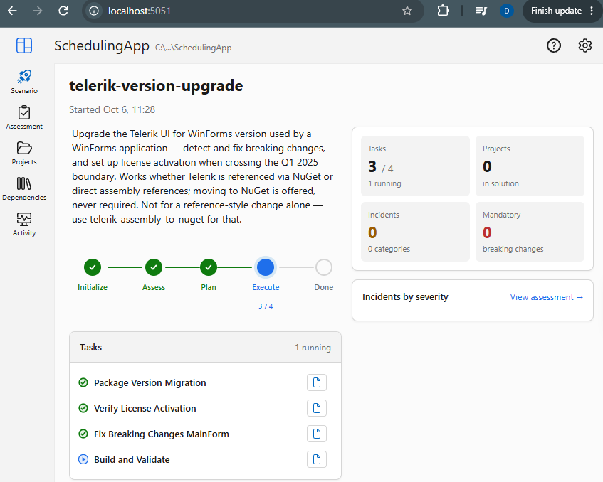Select the Plan step circle
603x482 pixels.
point(209,267)
